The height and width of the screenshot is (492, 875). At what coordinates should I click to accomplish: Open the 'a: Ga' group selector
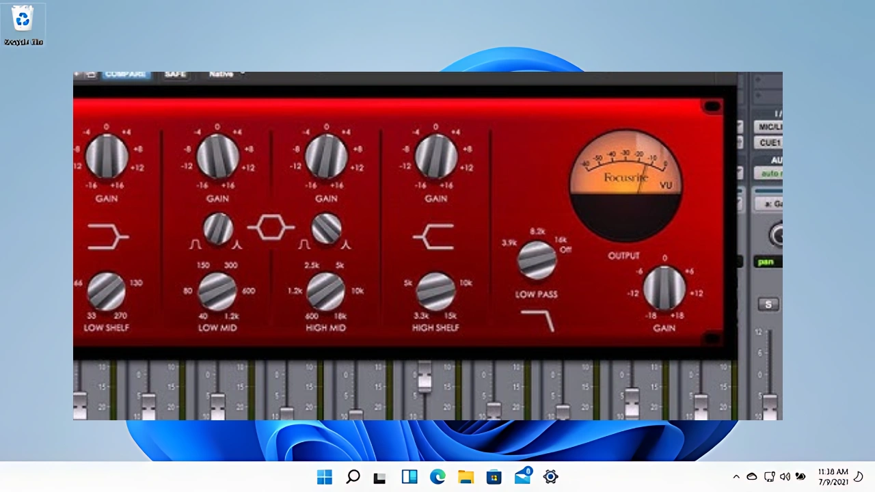768,204
